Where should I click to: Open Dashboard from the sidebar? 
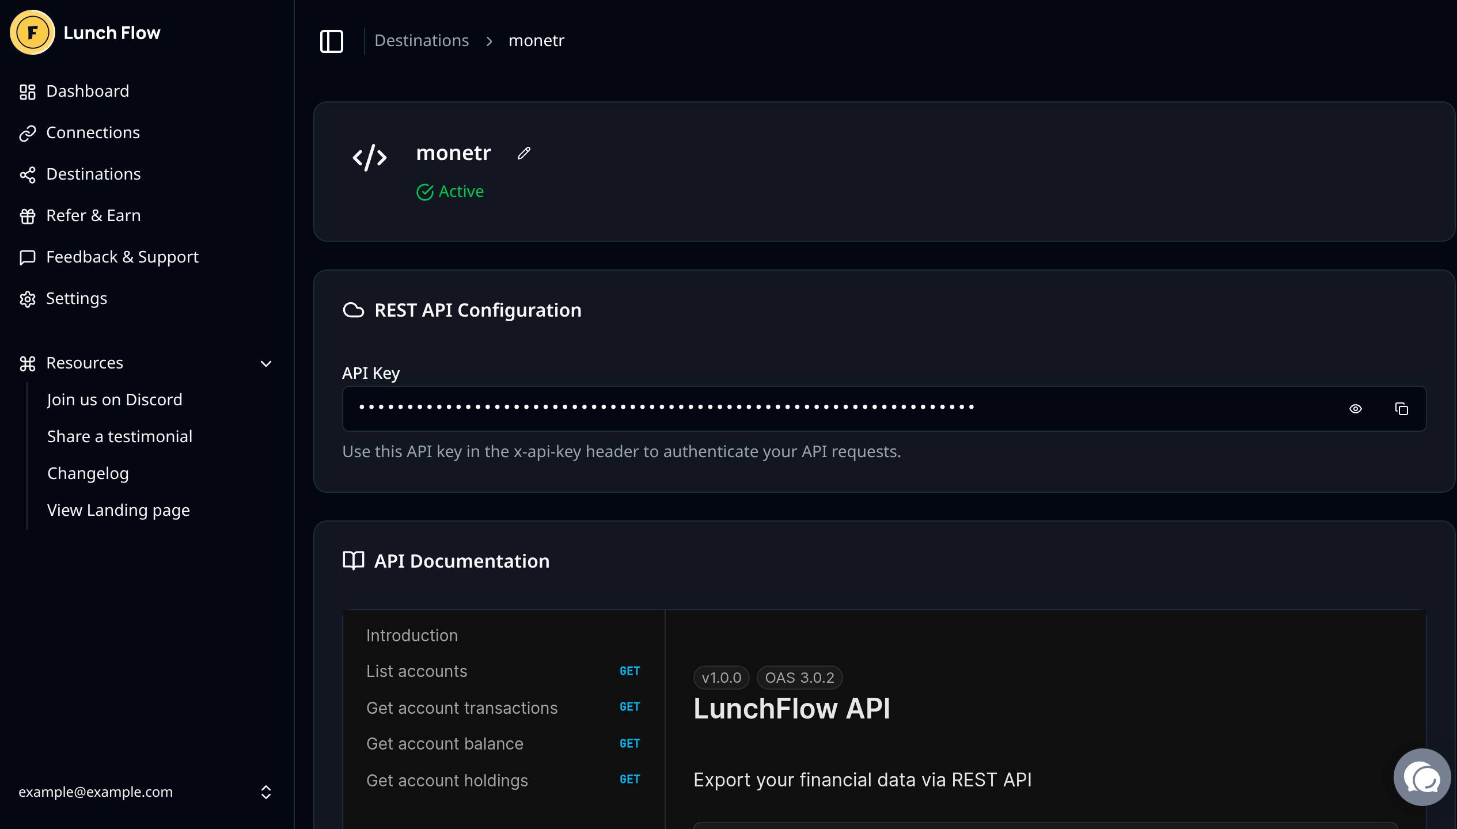pyautogui.click(x=88, y=91)
